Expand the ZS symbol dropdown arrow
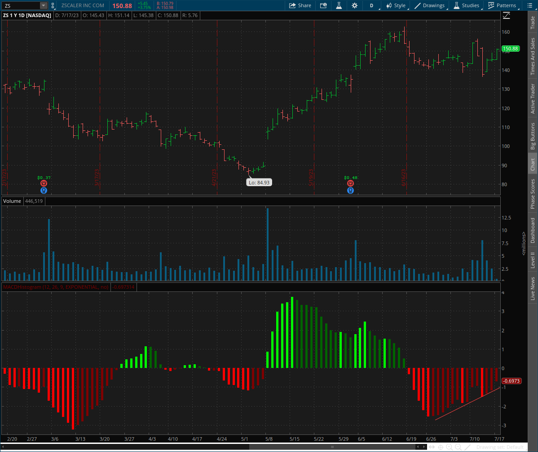Image resolution: width=538 pixels, height=452 pixels. pyautogui.click(x=43, y=5)
